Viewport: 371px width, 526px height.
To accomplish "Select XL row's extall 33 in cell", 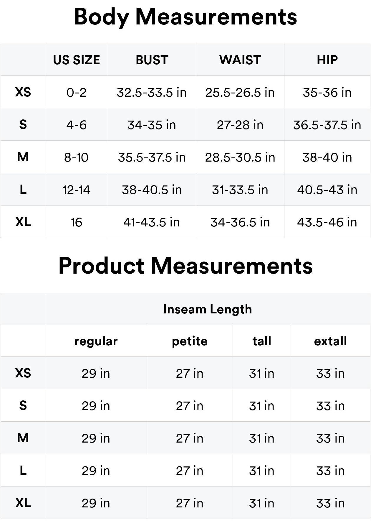I will 330,503.
